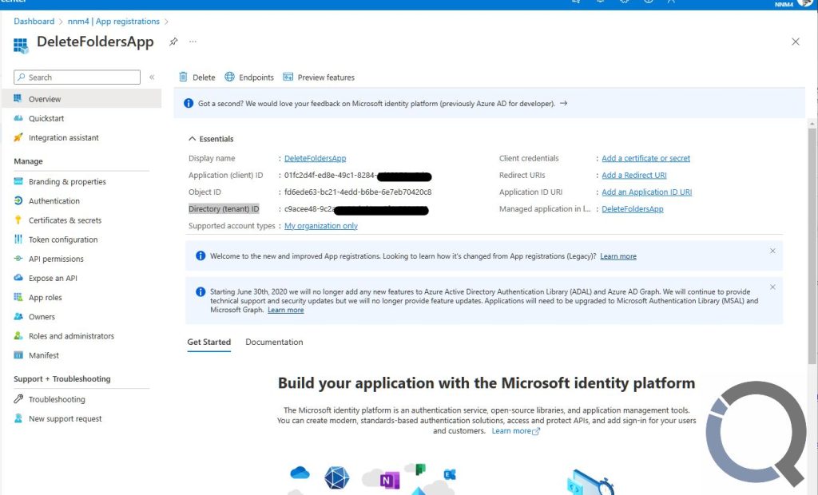This screenshot has width=818, height=495.
Task: Open Branding & properties
Action: (x=67, y=181)
